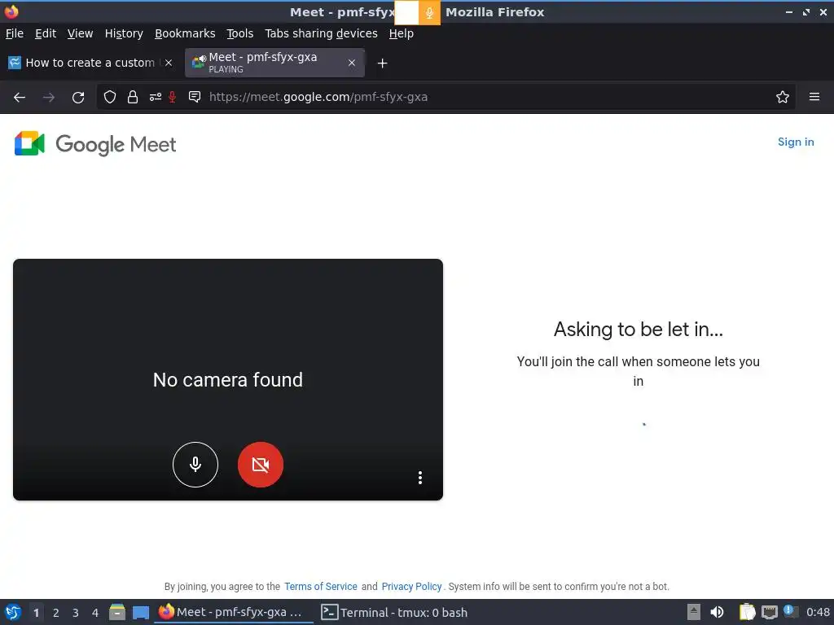Click the orange microphone sharing indicator in the title bar
This screenshot has height=625, width=834.
429,13
